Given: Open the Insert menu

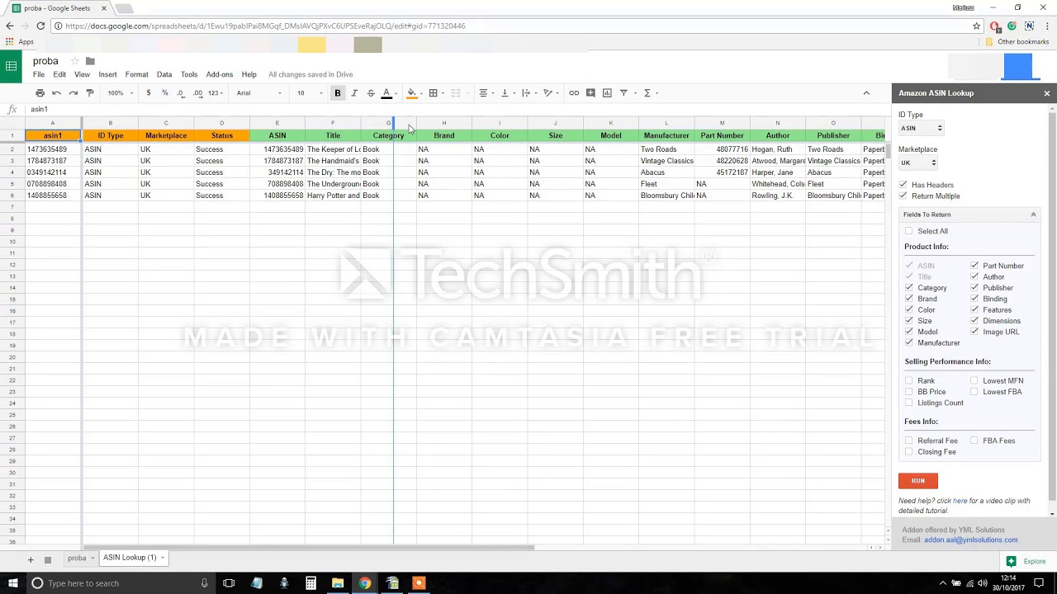Looking at the screenshot, I should [x=107, y=75].
